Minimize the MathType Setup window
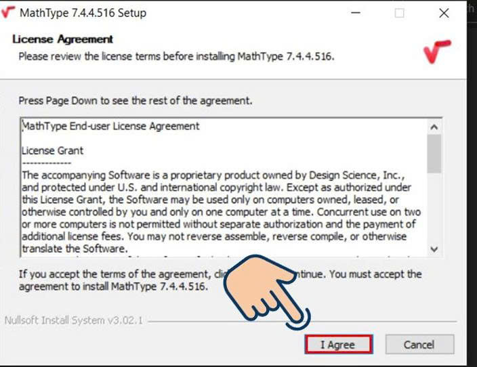Image resolution: width=477 pixels, height=367 pixels. pos(356,13)
